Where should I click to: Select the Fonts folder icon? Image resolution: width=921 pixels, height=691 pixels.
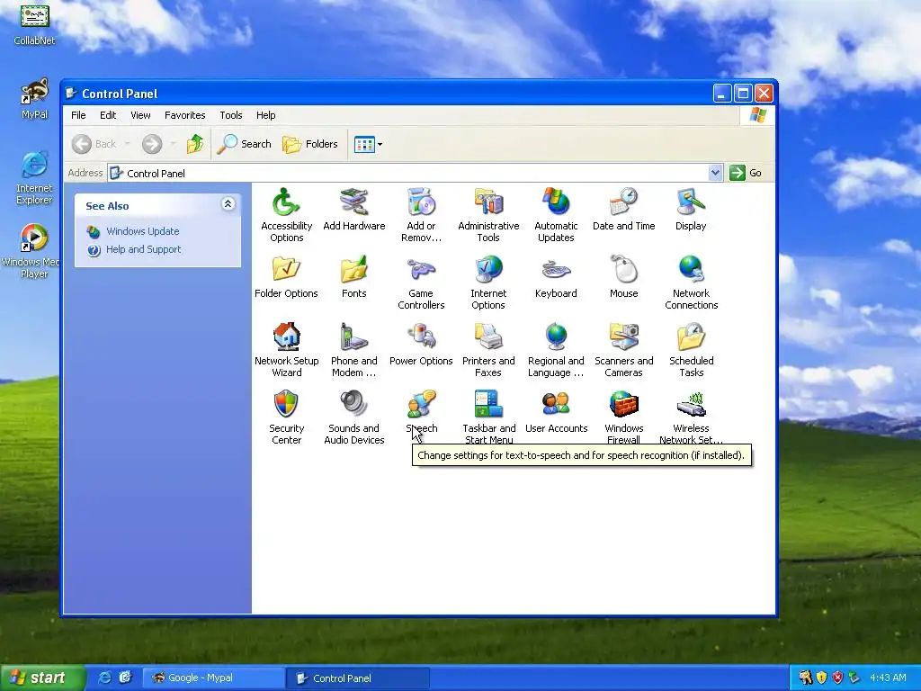point(353,277)
